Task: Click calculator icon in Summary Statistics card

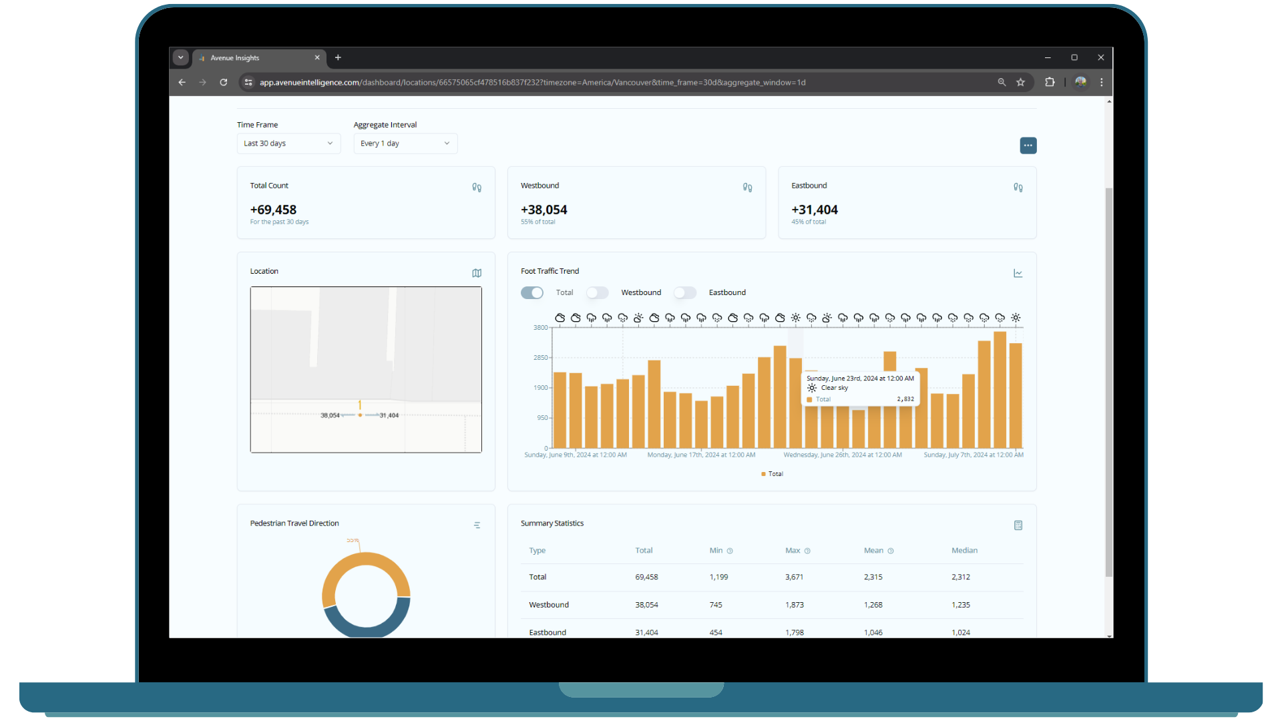Action: pos(1018,525)
